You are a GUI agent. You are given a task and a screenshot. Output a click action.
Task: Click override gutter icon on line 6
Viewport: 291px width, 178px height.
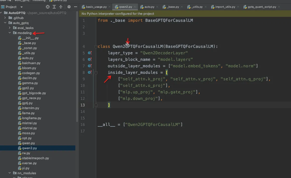coord(90,59)
